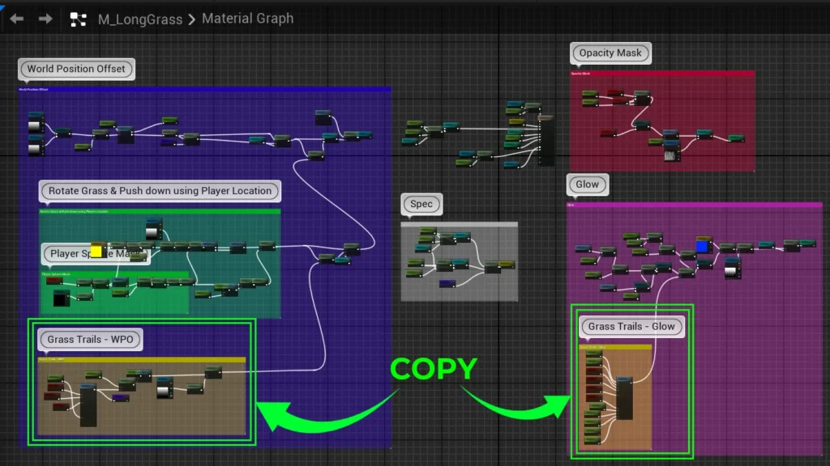This screenshot has width=830, height=466.
Task: Click the tall black node in Grass Trails - Glow
Action: [x=624, y=399]
